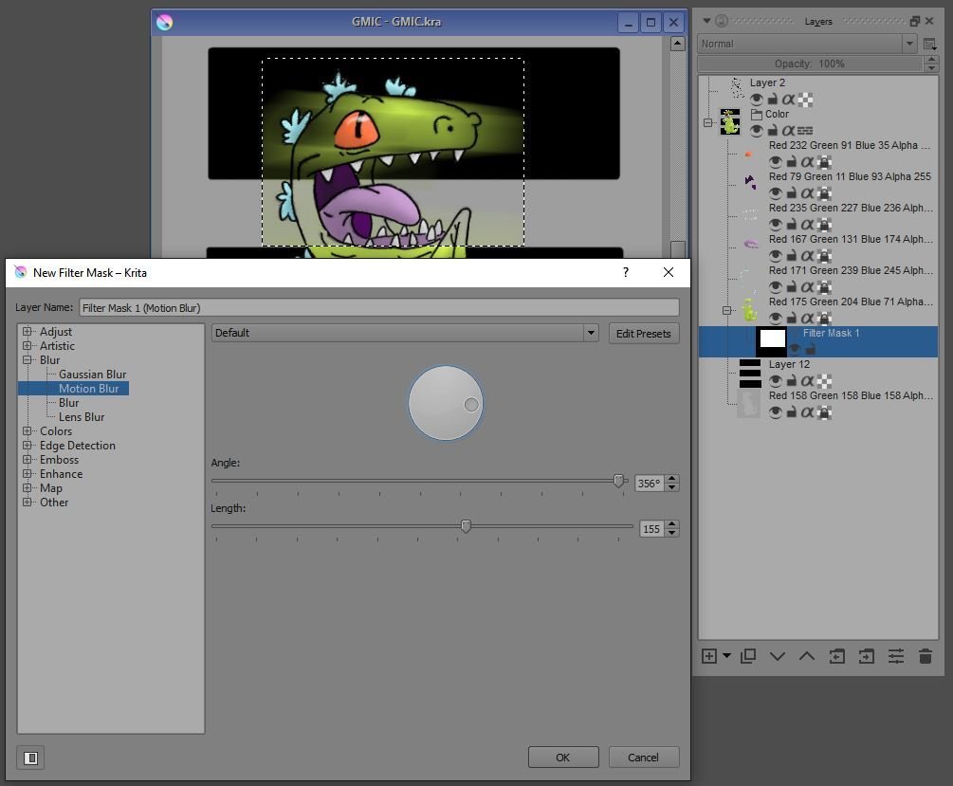The height and width of the screenshot is (786, 953).
Task: Toggle alpha lock on Layer 12
Action: click(x=824, y=381)
